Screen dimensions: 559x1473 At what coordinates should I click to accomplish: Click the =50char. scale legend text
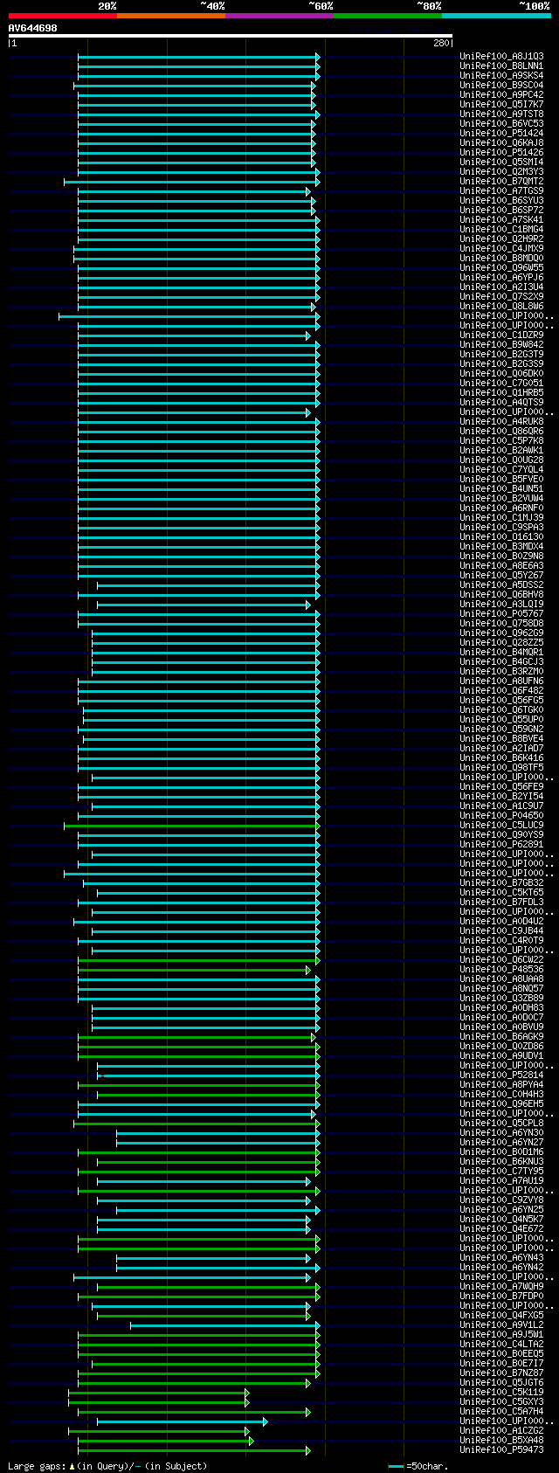point(426,1466)
